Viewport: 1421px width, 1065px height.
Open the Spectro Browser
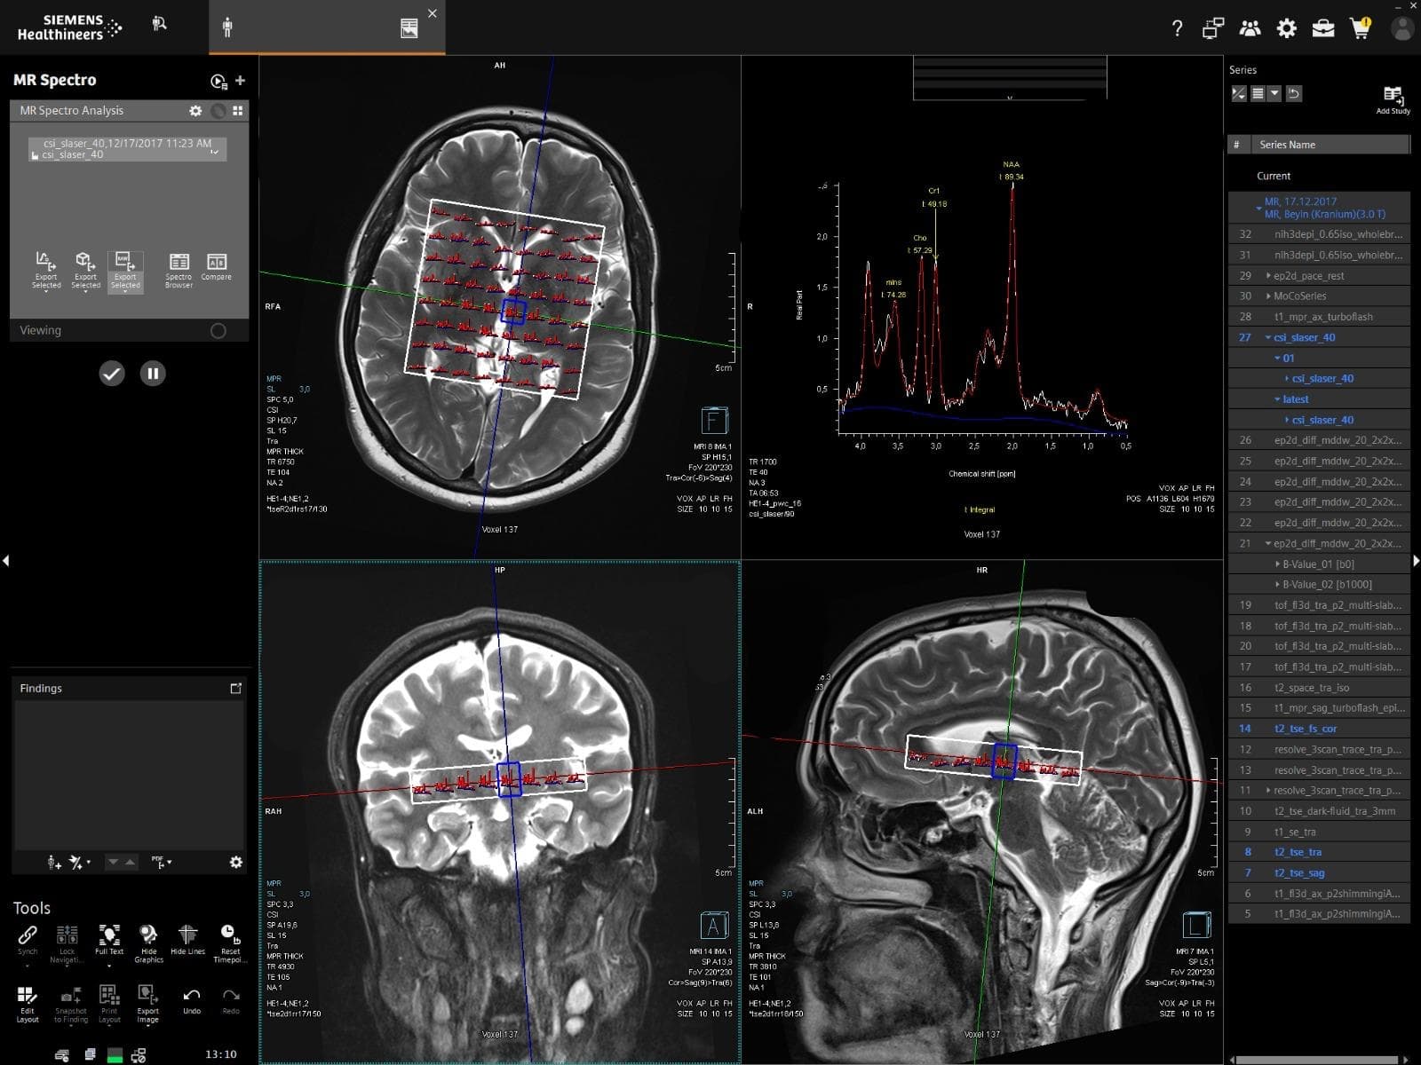point(179,268)
